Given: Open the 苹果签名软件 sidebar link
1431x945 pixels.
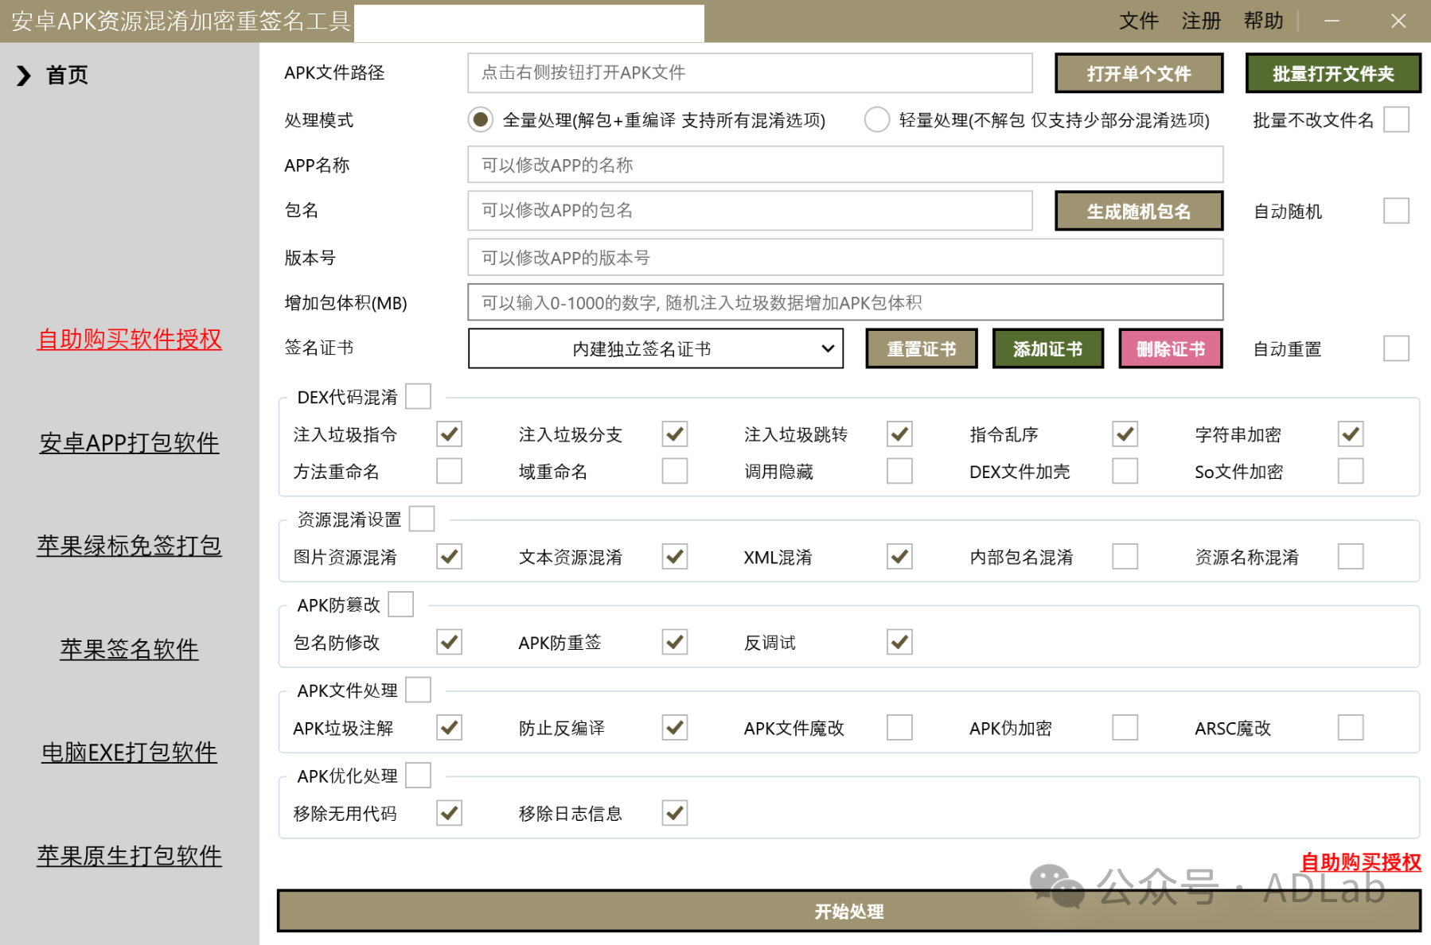Looking at the screenshot, I should point(128,648).
